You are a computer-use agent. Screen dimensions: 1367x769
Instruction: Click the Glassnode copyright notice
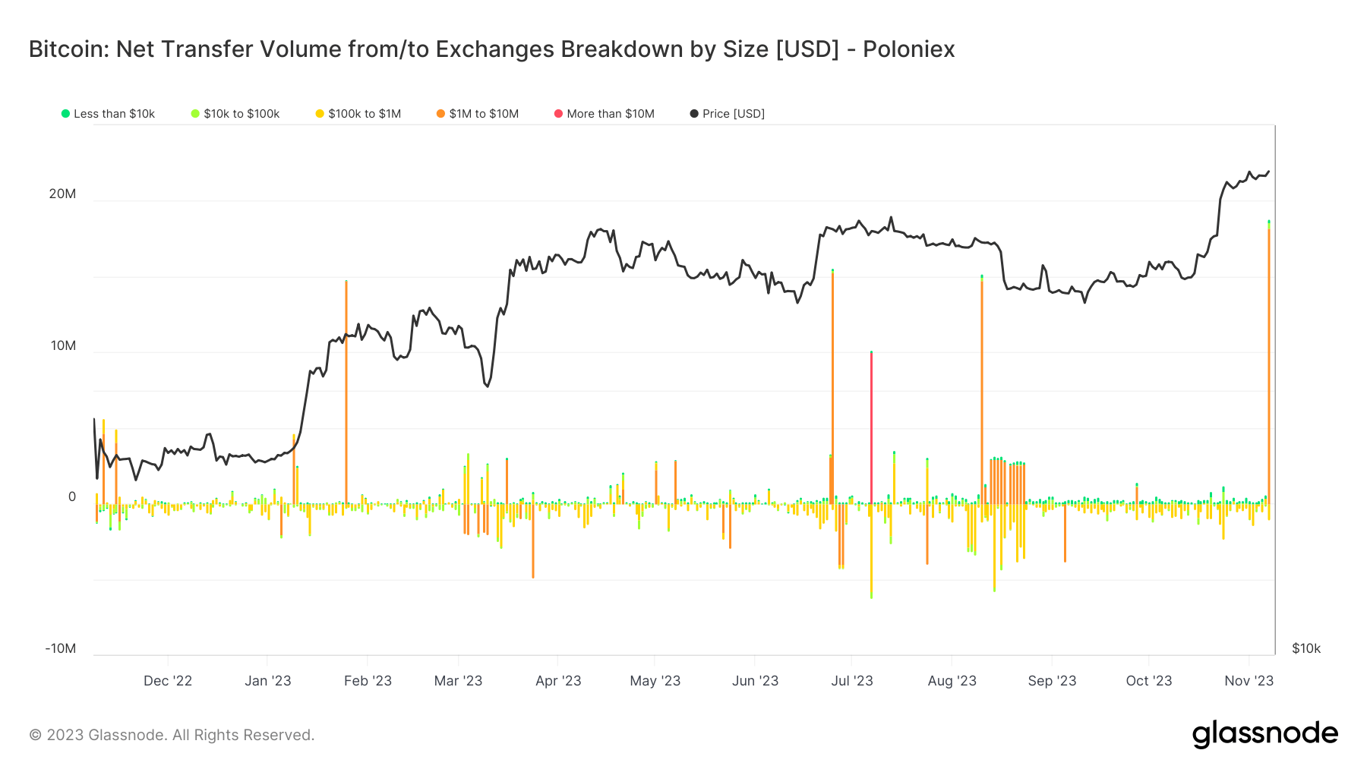click(172, 735)
